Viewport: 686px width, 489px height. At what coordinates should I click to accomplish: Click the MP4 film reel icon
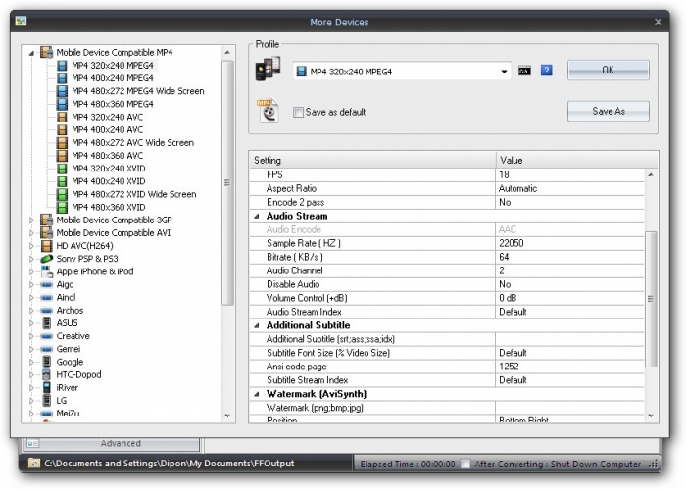pos(268,110)
